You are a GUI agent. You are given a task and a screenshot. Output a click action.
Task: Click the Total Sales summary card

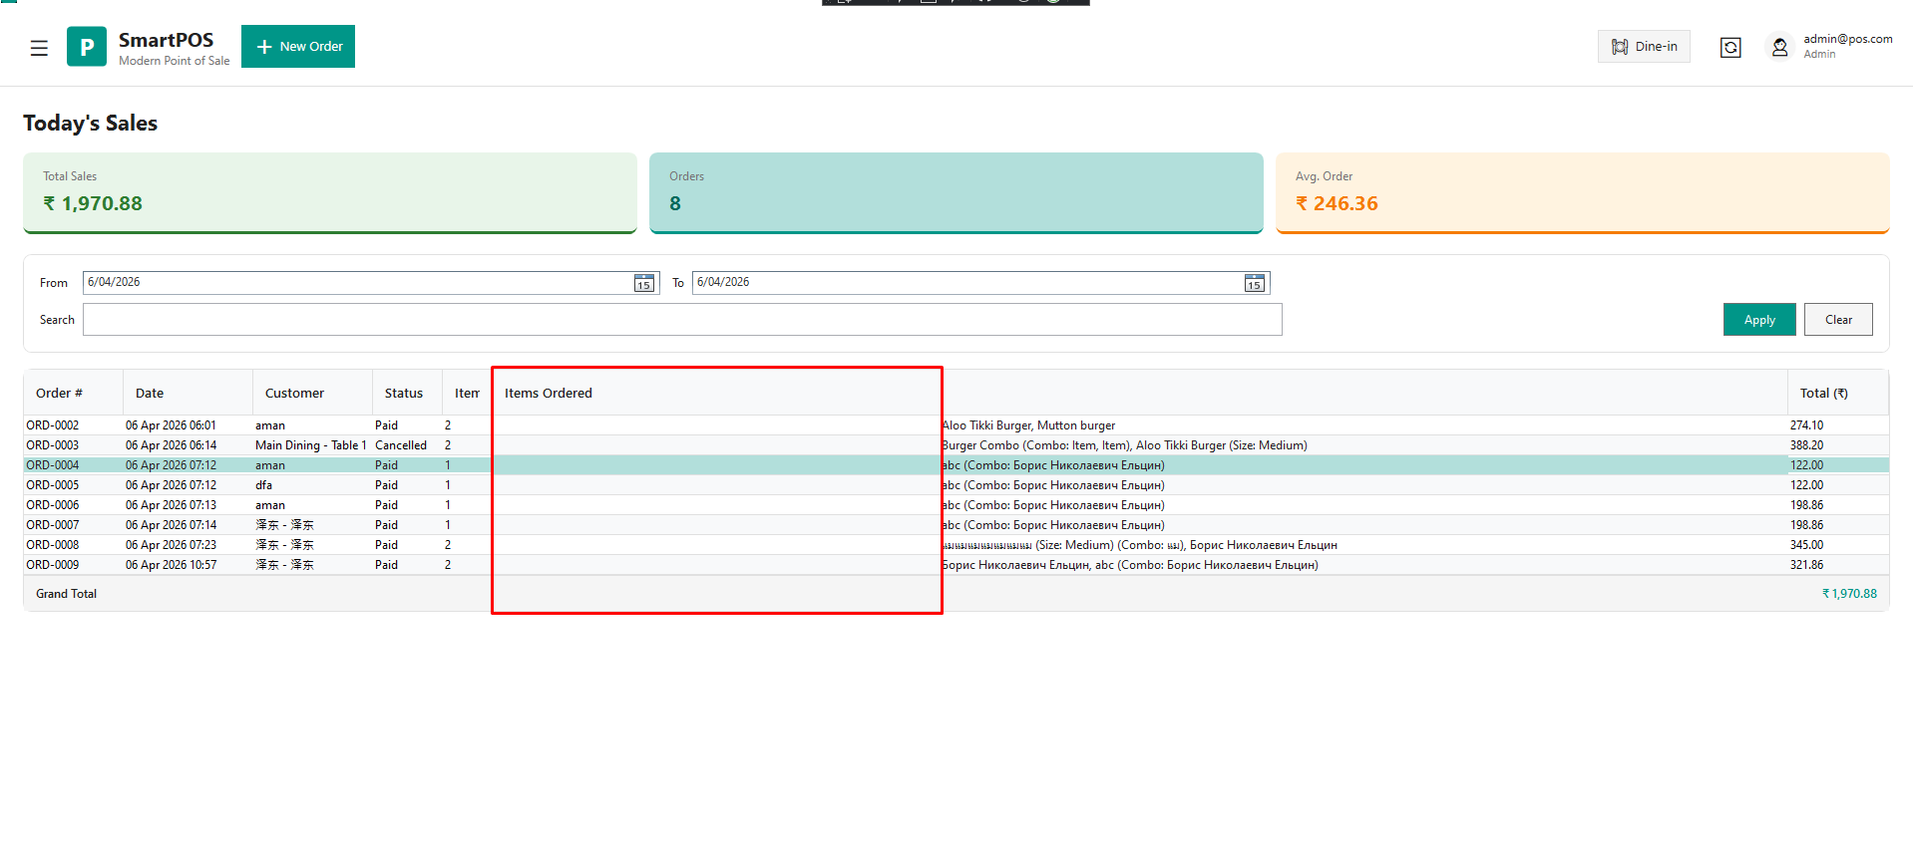[329, 192]
